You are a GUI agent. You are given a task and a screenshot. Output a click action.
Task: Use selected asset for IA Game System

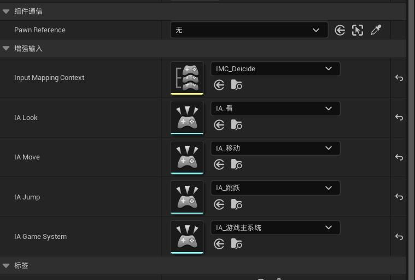coord(219,244)
